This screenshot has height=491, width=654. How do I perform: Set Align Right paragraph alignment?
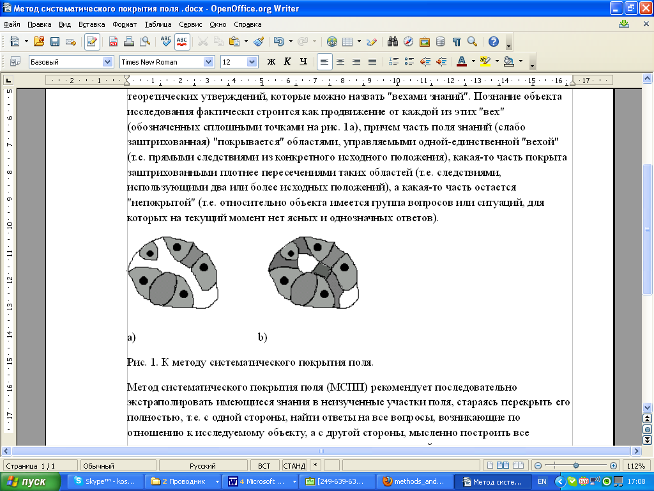pyautogui.click(x=356, y=62)
